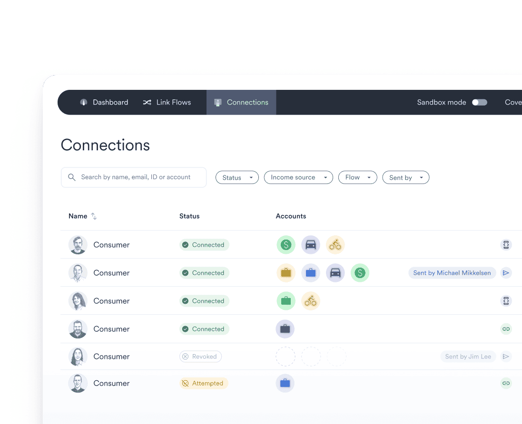Click device icon in the green briefcase row
This screenshot has width=522, height=424.
pos(506,301)
